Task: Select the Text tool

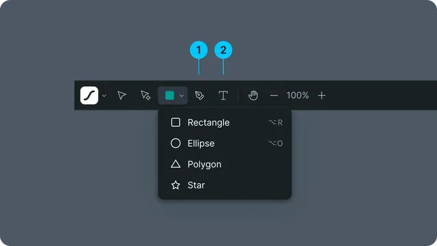Action: [x=223, y=96]
